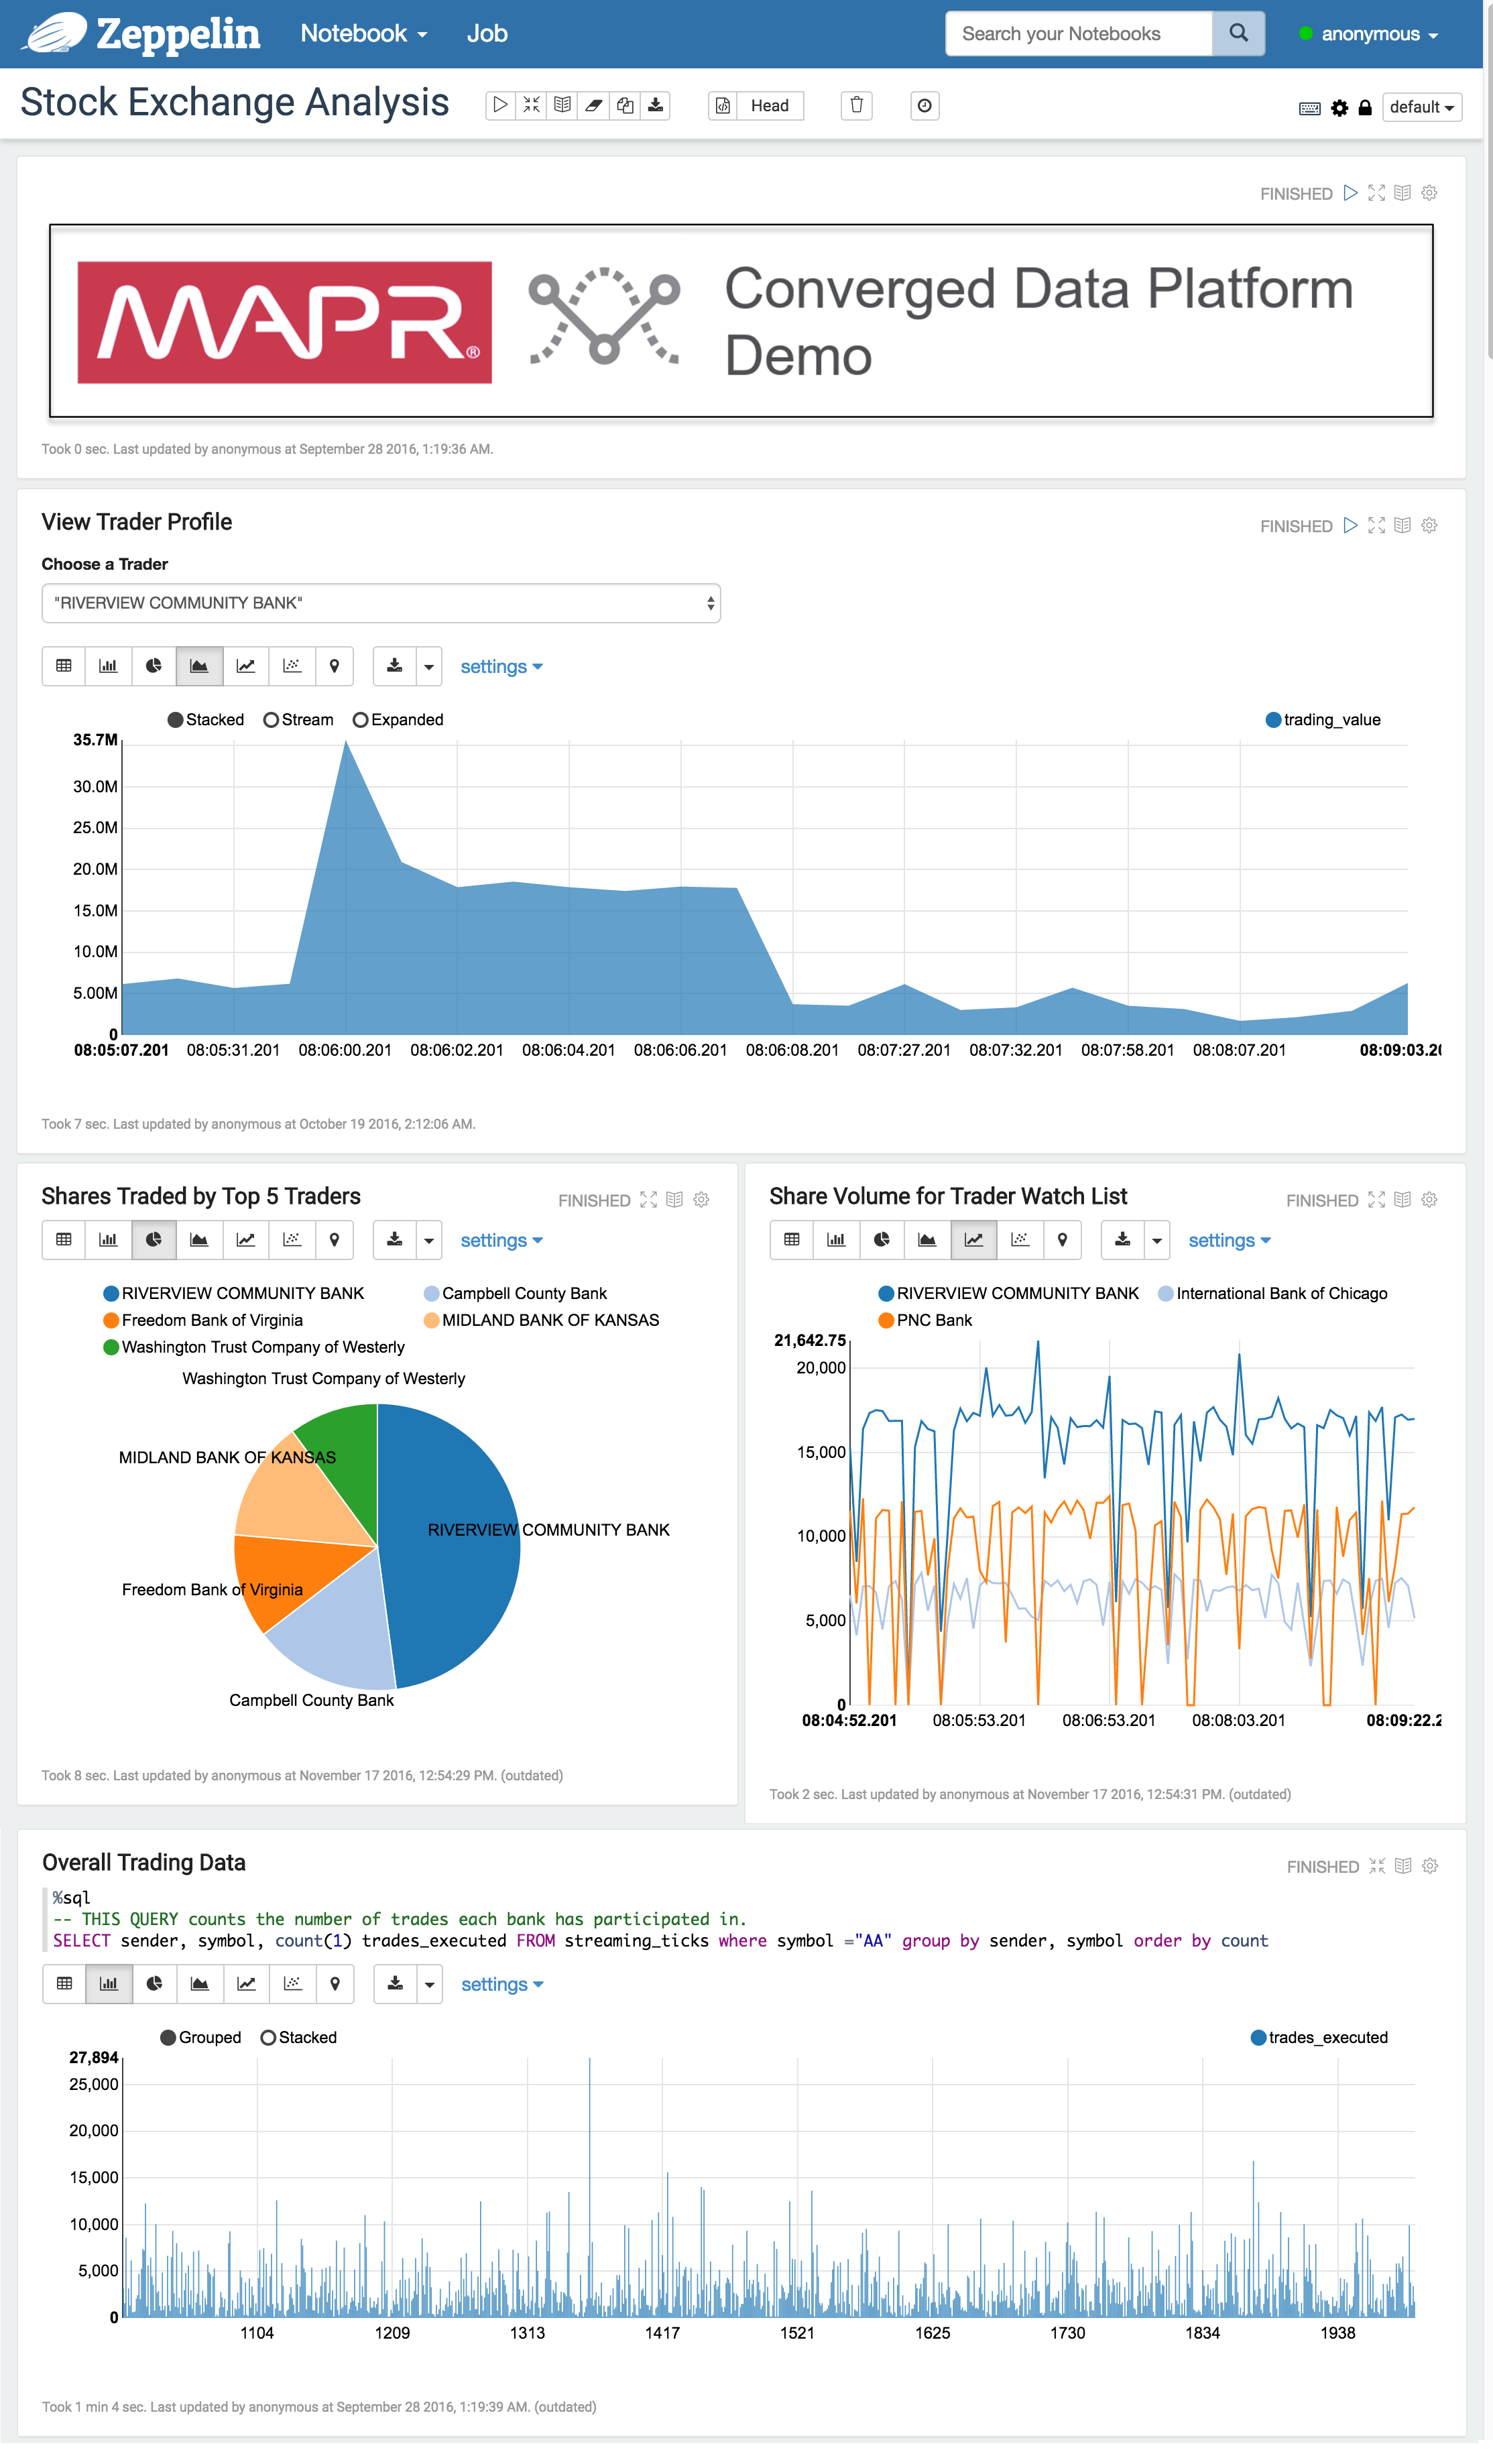This screenshot has width=1493, height=2464.
Task: Select the Stream radio option
Action: click(x=271, y=720)
